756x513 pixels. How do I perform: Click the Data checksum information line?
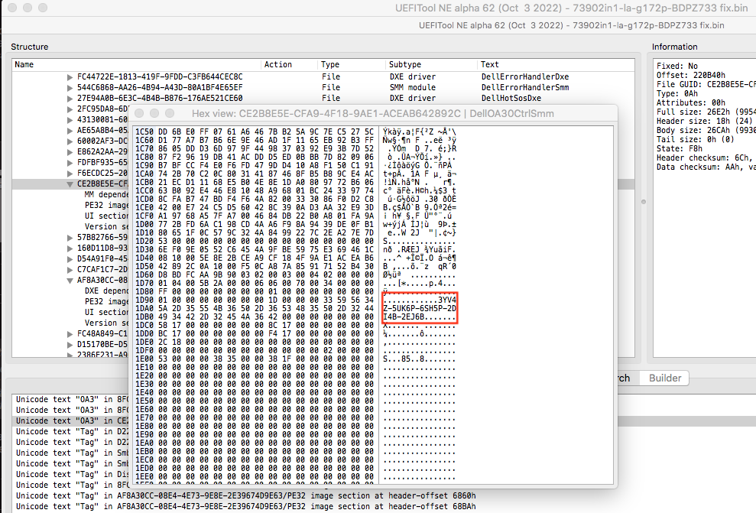705,167
